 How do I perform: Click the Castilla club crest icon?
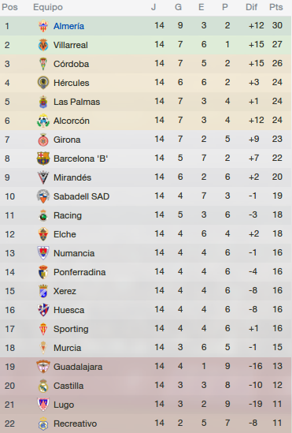point(43,386)
